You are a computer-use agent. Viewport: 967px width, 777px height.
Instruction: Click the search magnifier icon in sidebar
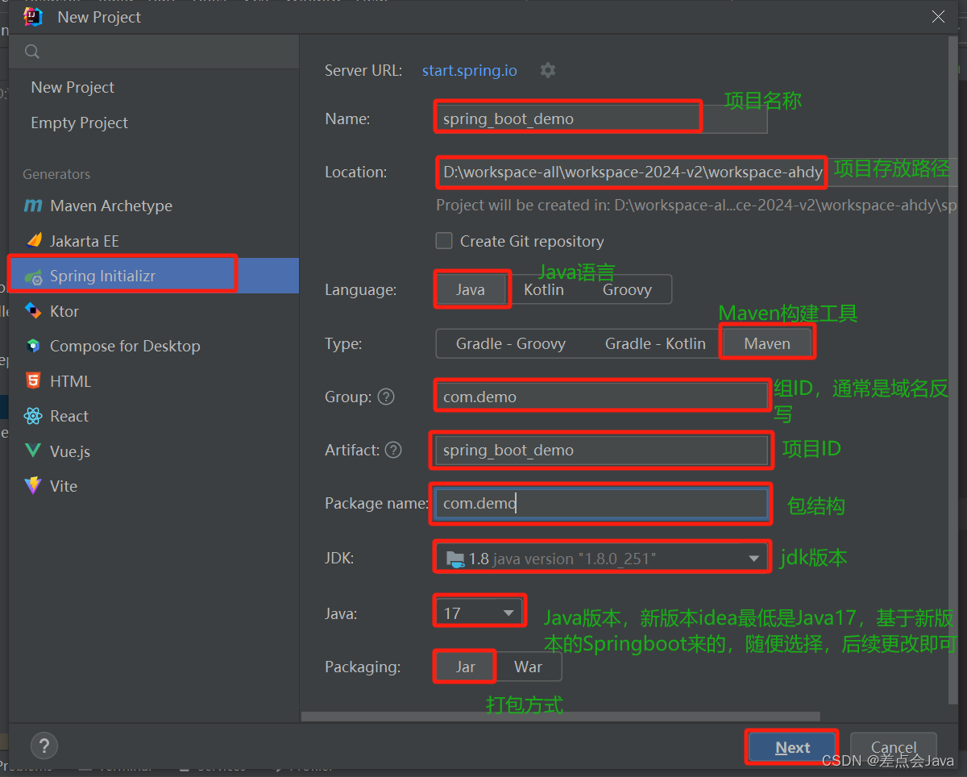pos(32,52)
